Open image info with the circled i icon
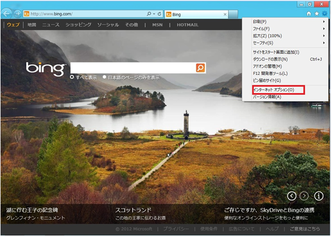331x236 pixels. [x=319, y=196]
